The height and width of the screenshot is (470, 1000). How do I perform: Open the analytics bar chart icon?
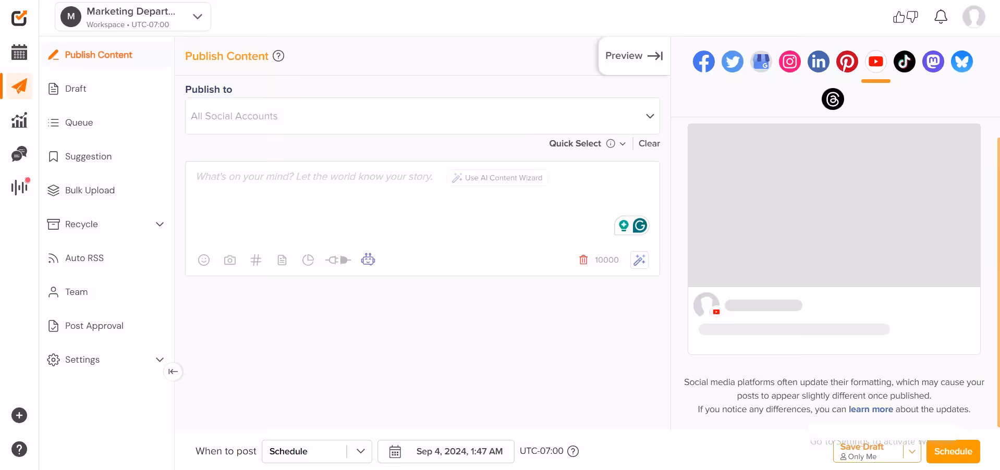(x=19, y=120)
